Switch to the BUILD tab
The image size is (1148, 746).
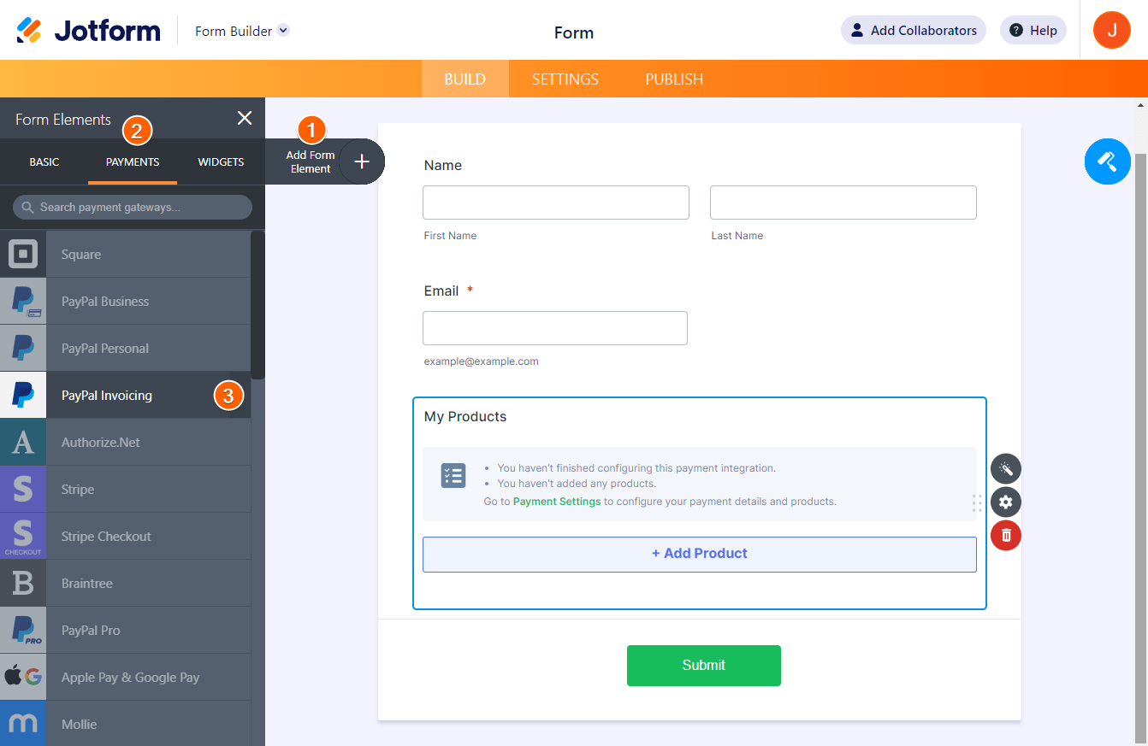465,79
